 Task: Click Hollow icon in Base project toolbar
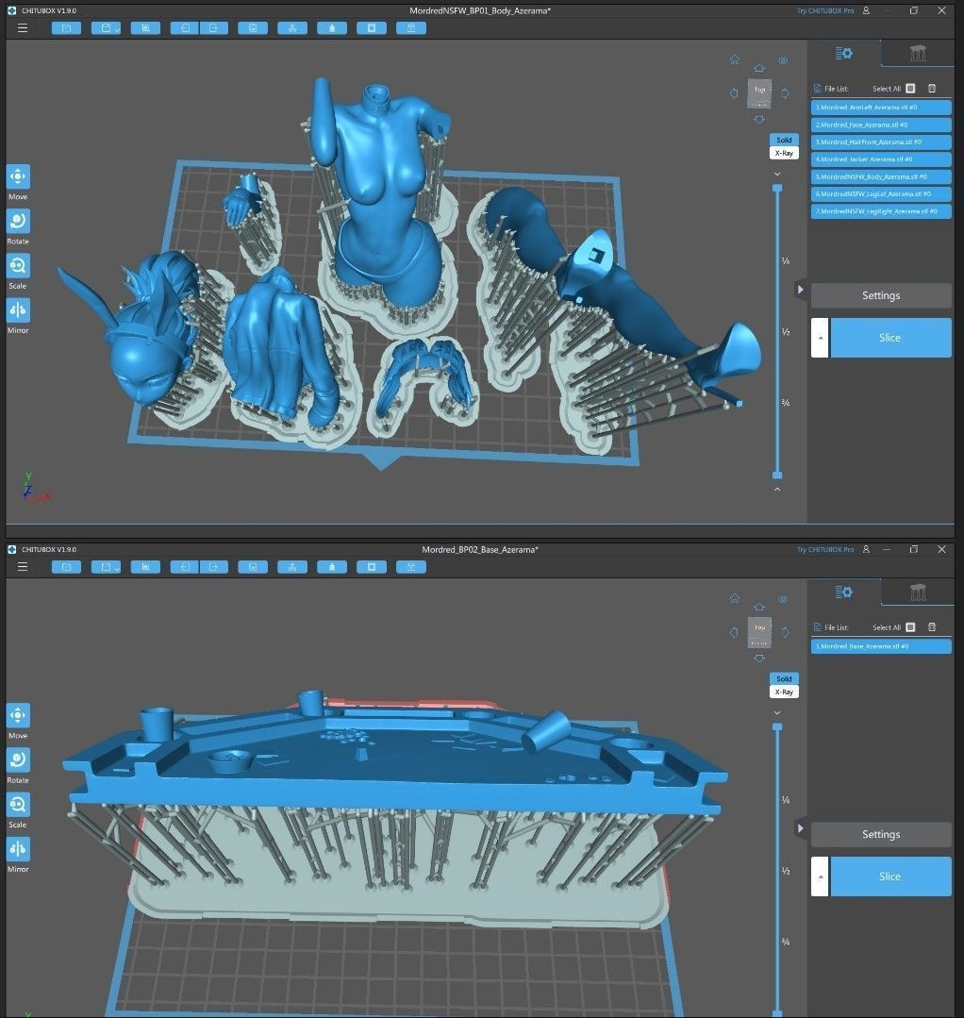coord(332,567)
